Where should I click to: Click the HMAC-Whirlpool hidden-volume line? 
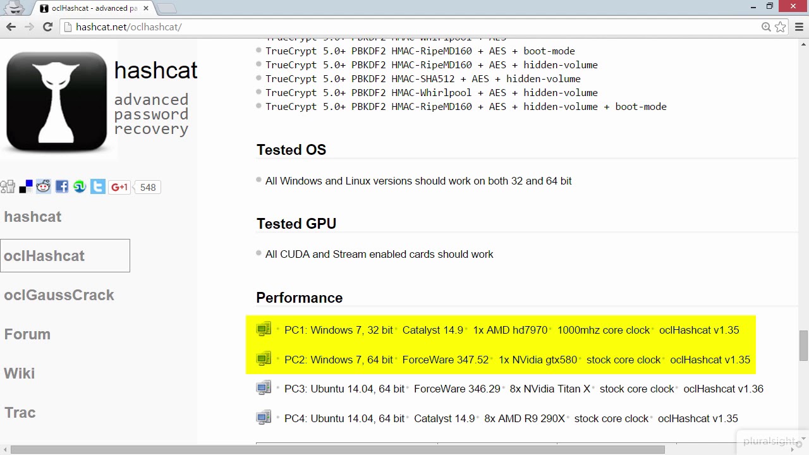tap(432, 93)
